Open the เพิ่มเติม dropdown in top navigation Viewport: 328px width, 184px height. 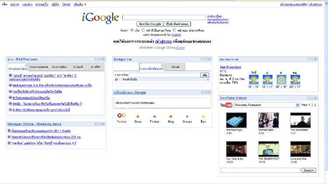click(80, 4)
